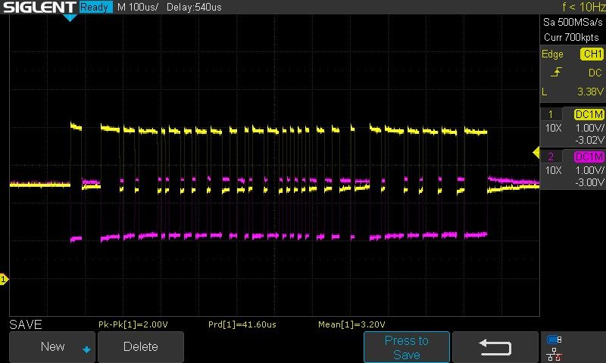Click channel 1 1.00V/ scale
Viewport: 606px width, 363px height.
(x=589, y=128)
